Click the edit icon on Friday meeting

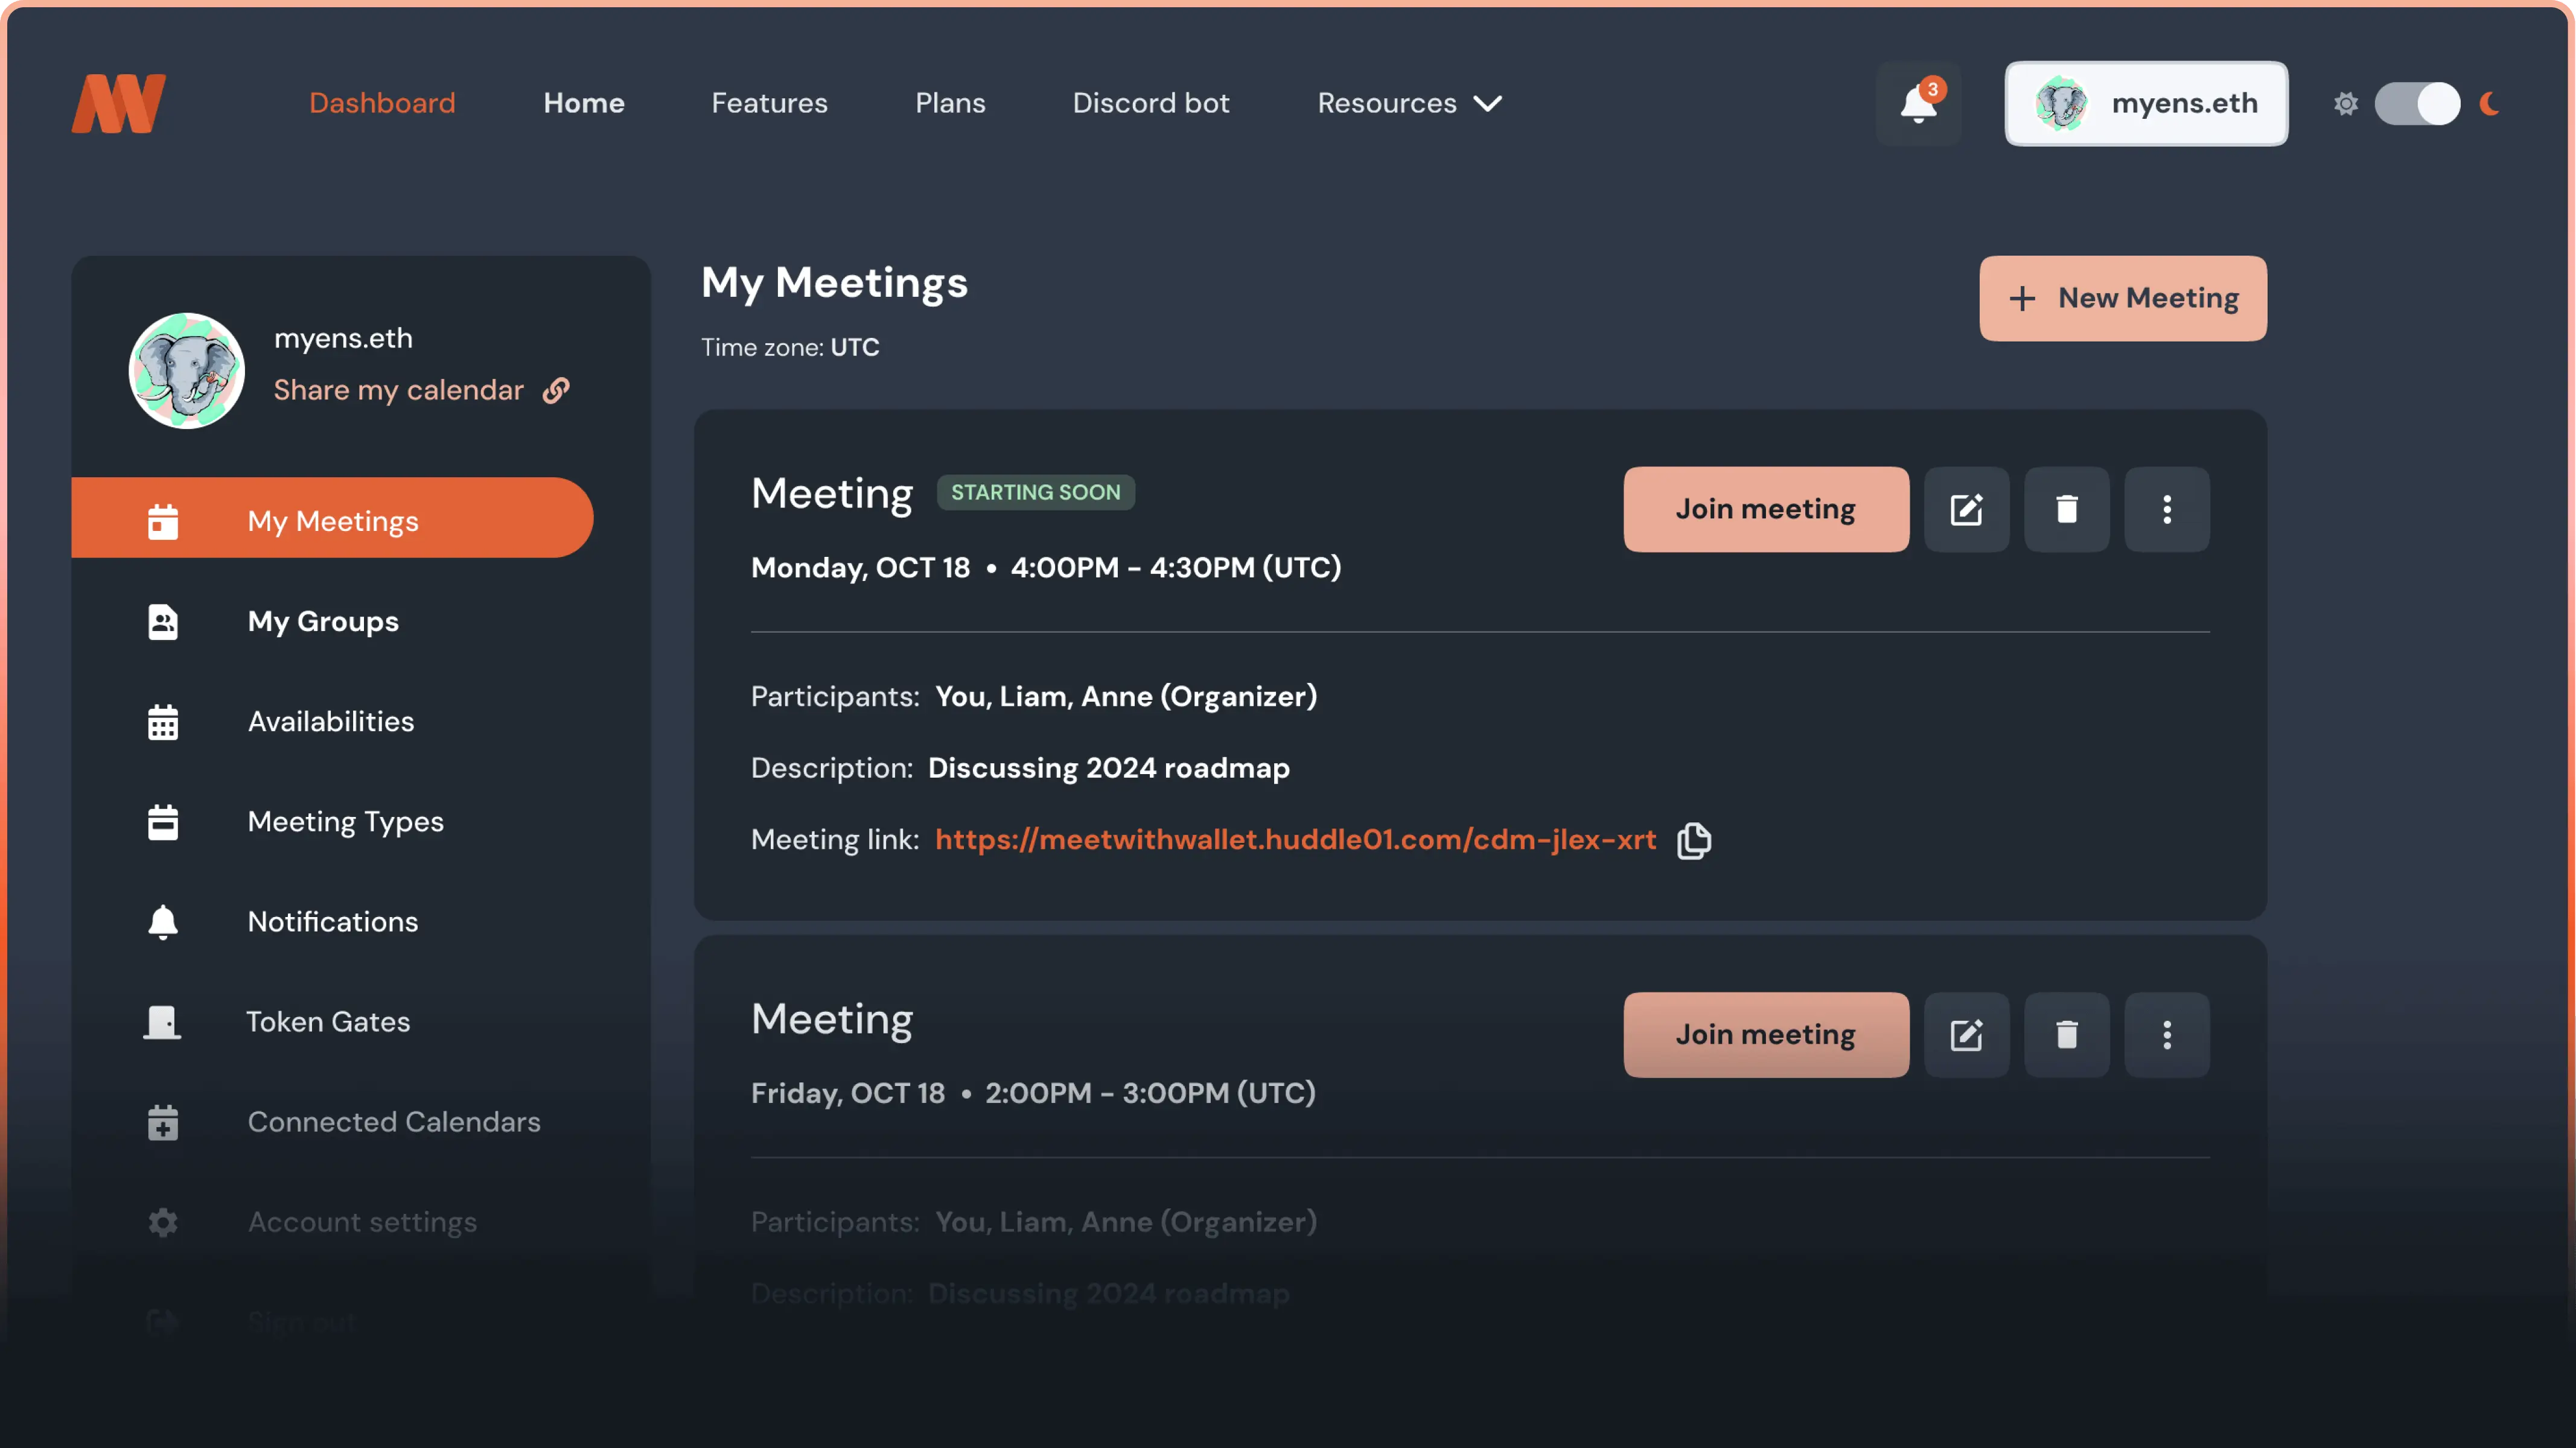coord(1966,1034)
